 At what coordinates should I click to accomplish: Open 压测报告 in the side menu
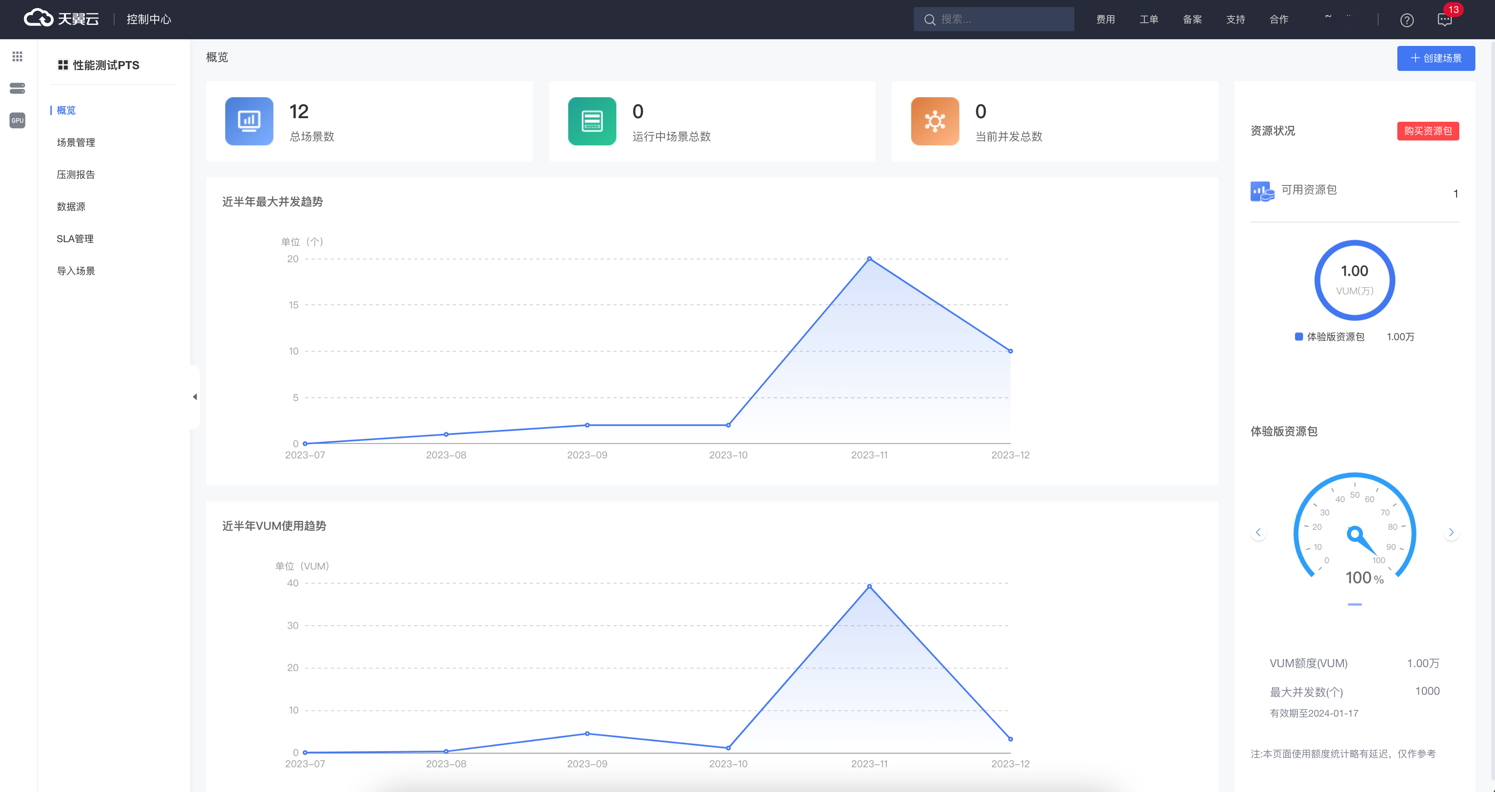click(x=76, y=175)
